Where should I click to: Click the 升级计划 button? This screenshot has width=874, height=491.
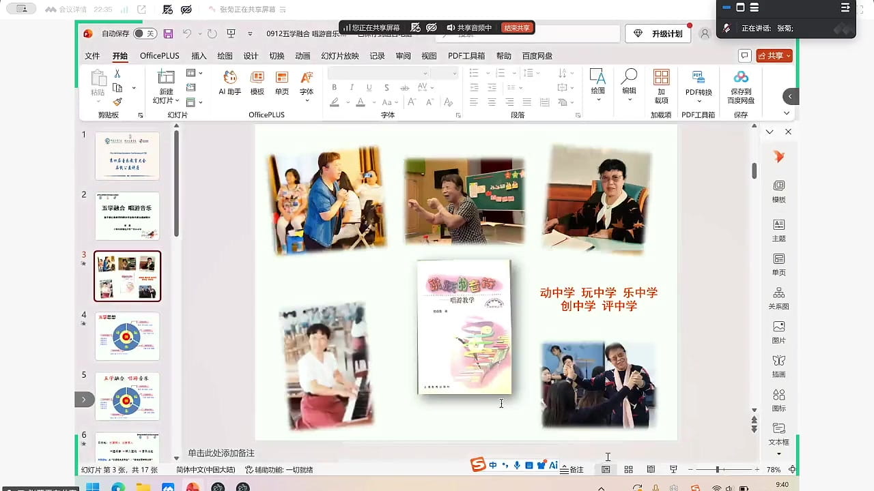[658, 34]
